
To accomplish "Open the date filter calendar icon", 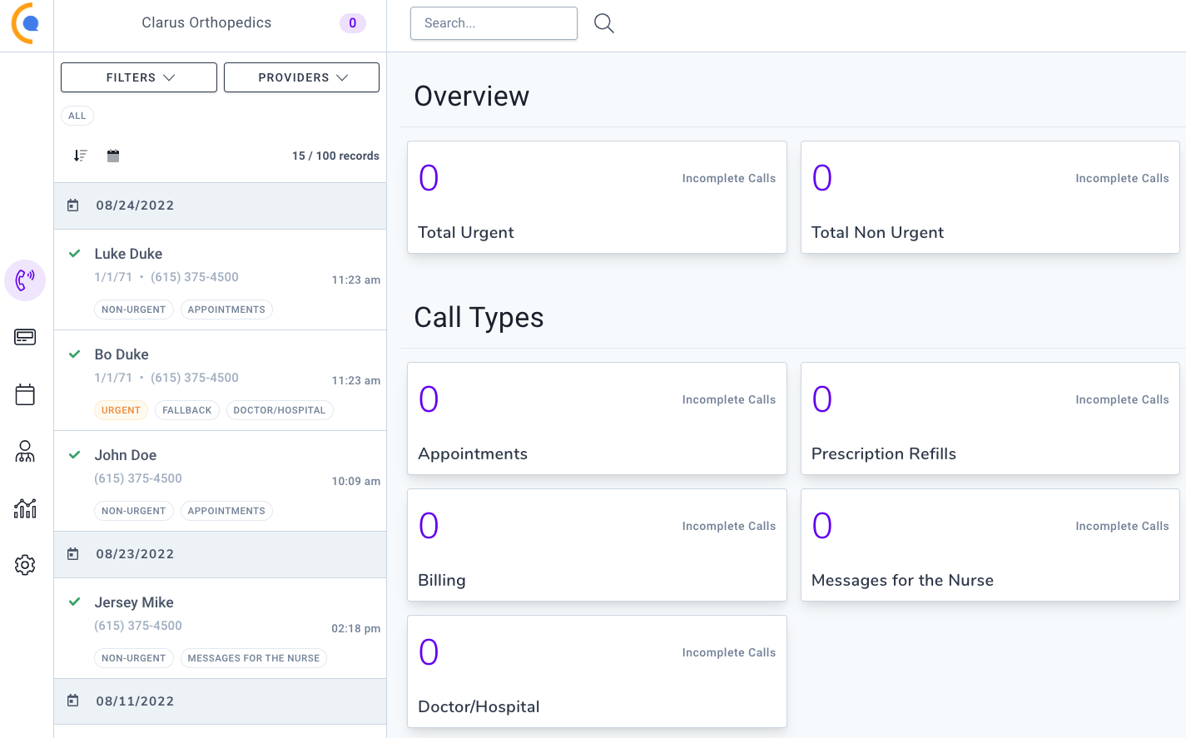I will click(x=113, y=155).
